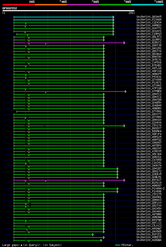Viewport: 166px width, 247px height.
Task: Click the white query sequence bar under BP092552
Action: click(68, 11)
